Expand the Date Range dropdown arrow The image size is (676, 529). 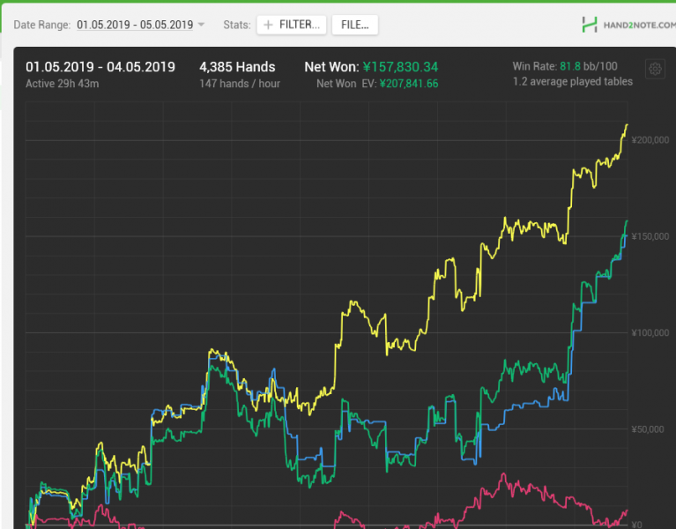(x=201, y=25)
